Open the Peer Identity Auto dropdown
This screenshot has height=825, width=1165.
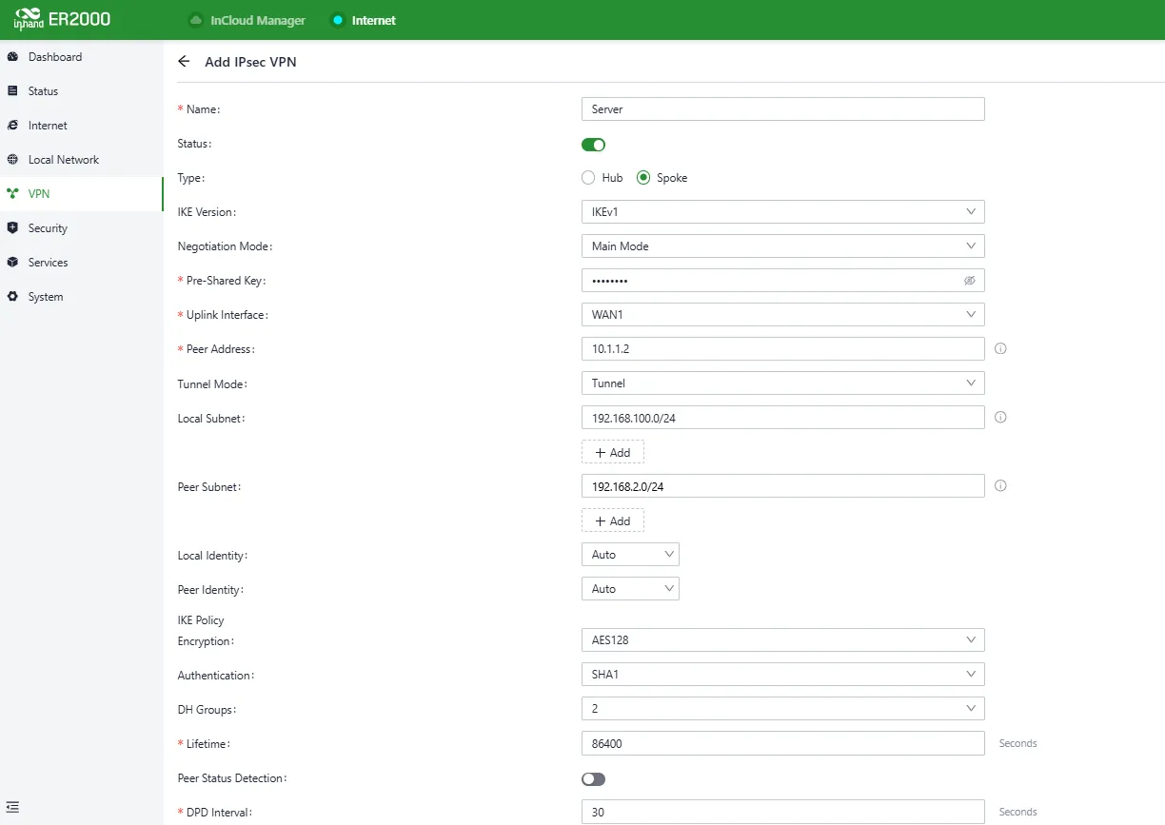tap(630, 589)
